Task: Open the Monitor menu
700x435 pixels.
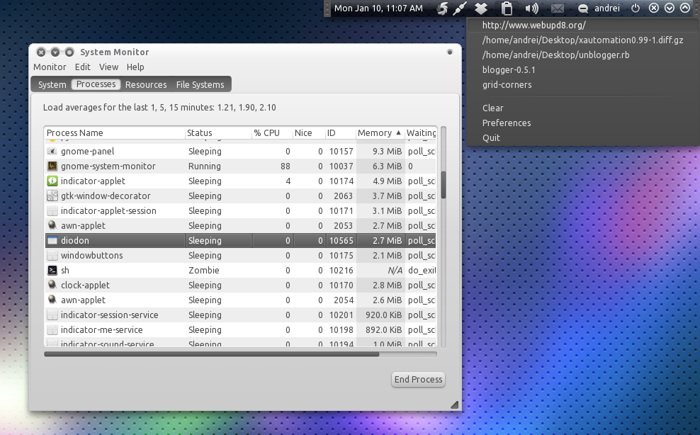Action: click(x=49, y=67)
